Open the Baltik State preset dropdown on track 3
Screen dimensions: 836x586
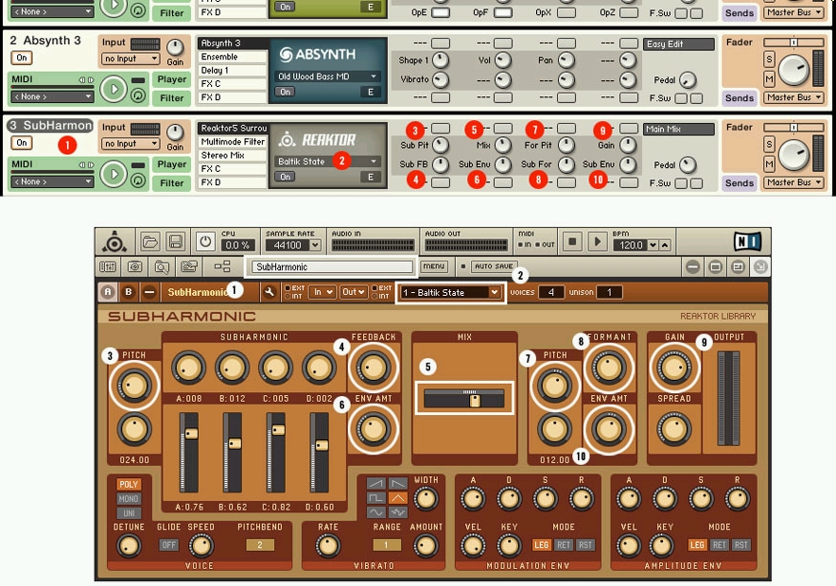point(328,161)
